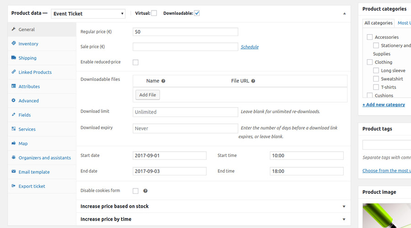The image size is (411, 228).
Task: Enable the Virtual checkbox
Action: coord(154,13)
